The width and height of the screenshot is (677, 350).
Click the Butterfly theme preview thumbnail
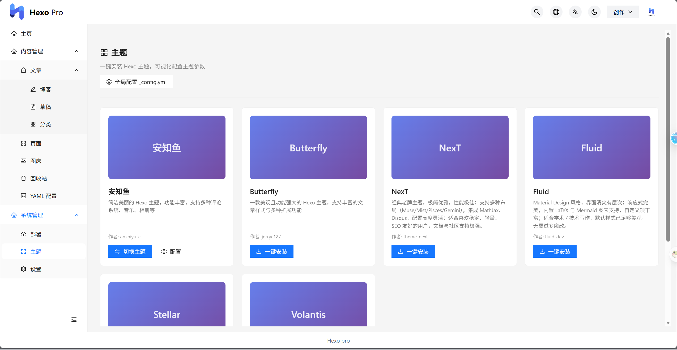(x=308, y=147)
